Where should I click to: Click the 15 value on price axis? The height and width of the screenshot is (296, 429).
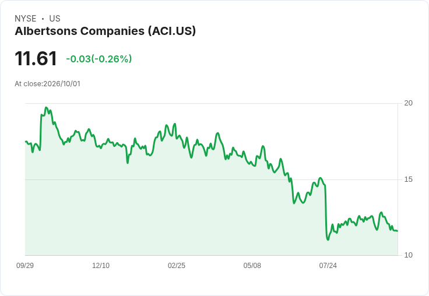408,179
